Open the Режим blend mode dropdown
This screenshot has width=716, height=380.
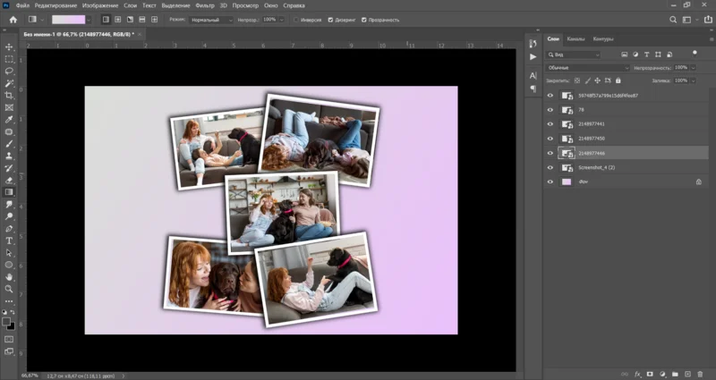(x=211, y=19)
